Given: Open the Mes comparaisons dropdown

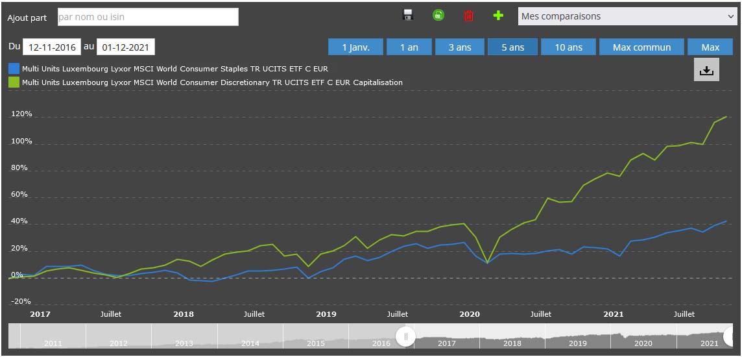Looking at the screenshot, I should 627,16.
